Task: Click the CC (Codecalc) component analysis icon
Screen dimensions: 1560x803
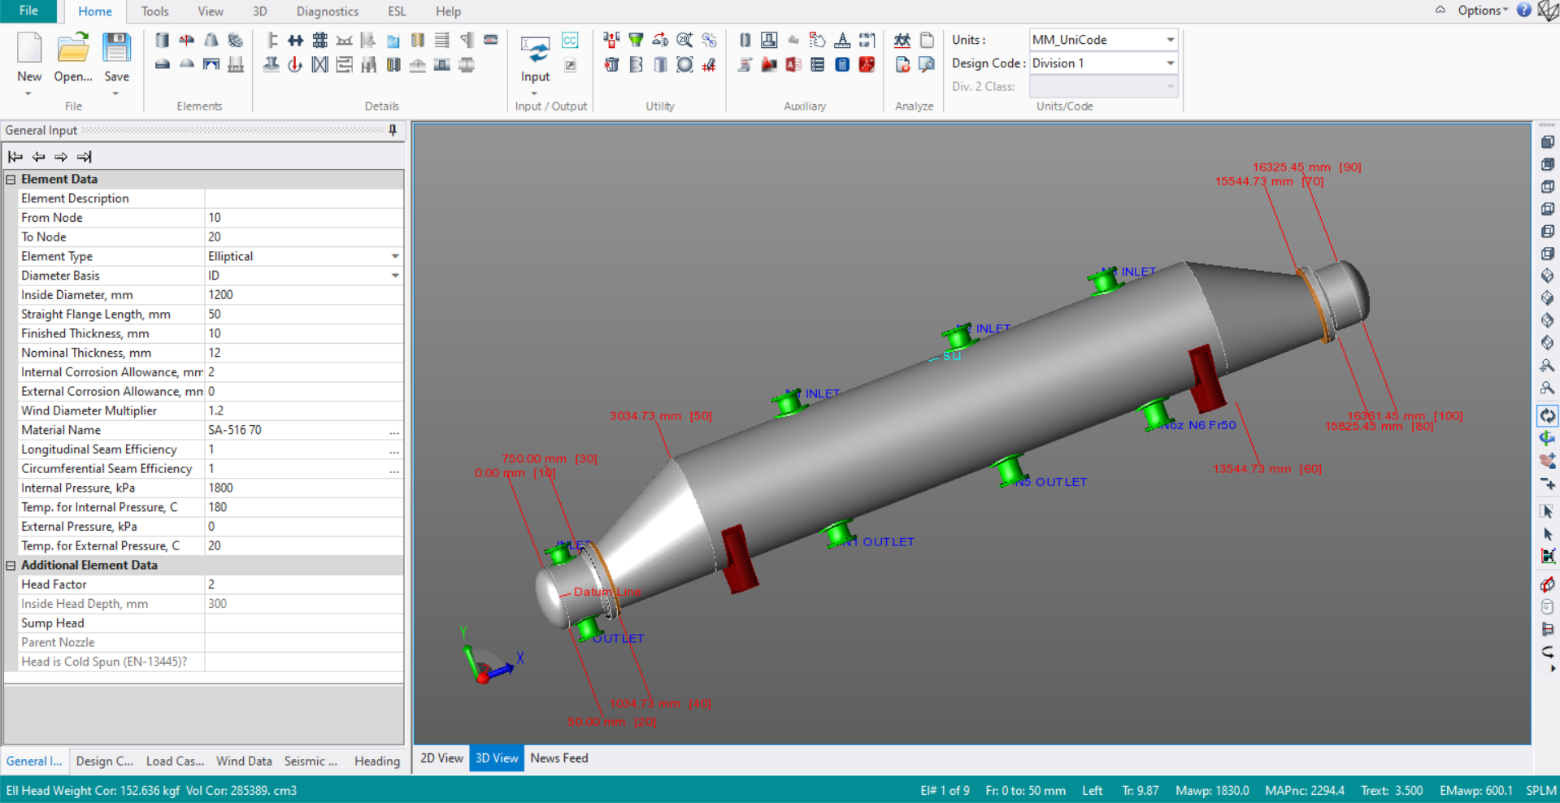Action: 570,41
